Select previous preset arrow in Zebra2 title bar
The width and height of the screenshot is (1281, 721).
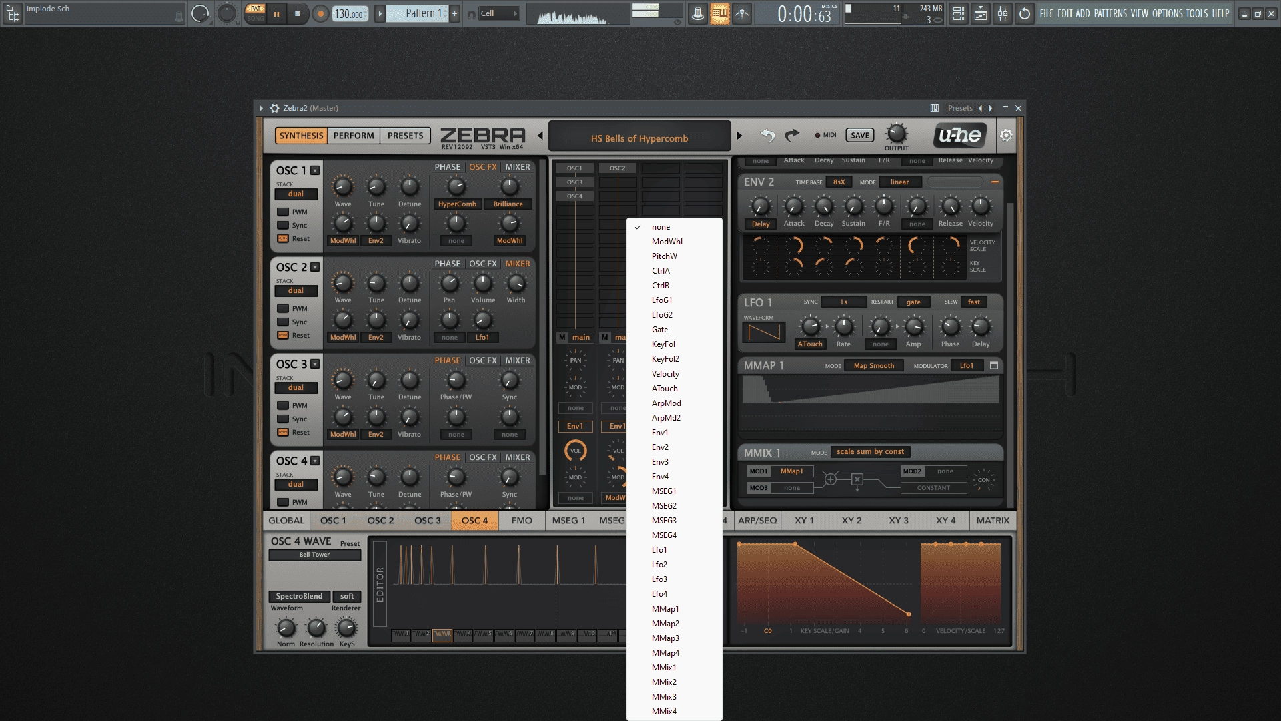pyautogui.click(x=980, y=108)
